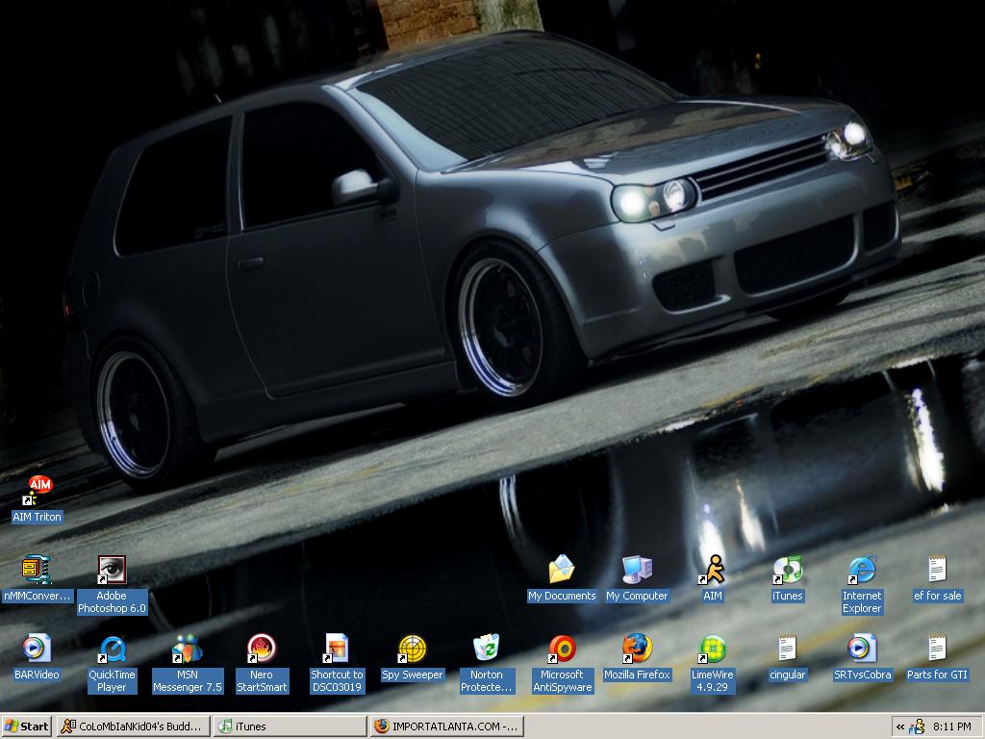Select the LimeWire 4.9.29 shortcut
The width and height of the screenshot is (985, 739).
[x=712, y=650]
